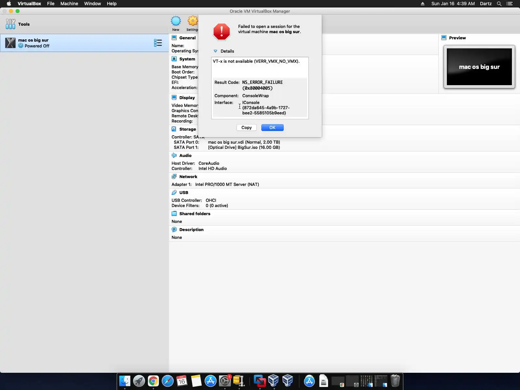Click the Description section speech-bubble icon
520x390 pixels.
pyautogui.click(x=174, y=229)
